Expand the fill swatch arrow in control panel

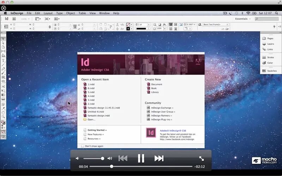tap(131, 24)
